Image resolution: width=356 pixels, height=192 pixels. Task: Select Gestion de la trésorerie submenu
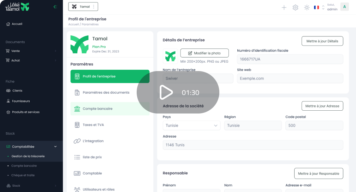pos(28,156)
